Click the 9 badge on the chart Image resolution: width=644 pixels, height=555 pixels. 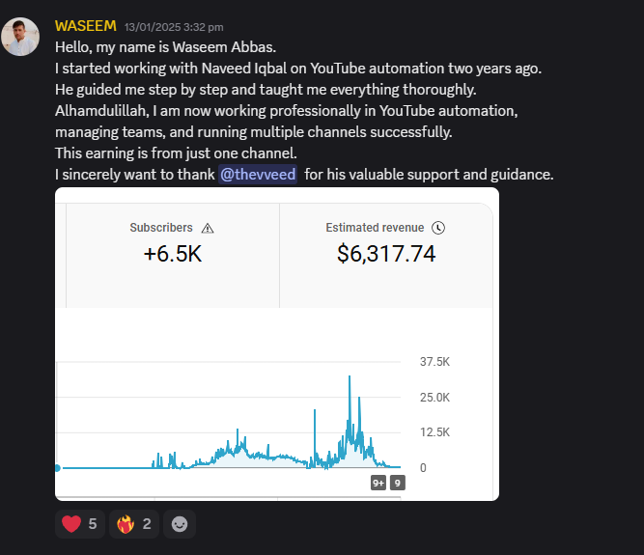click(x=397, y=483)
